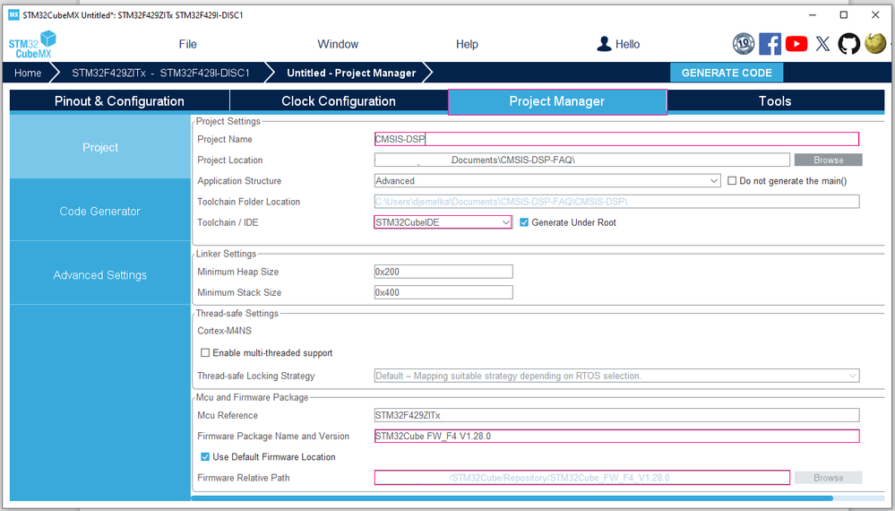Browse for Project Location
The image size is (895, 511).
[x=828, y=160]
